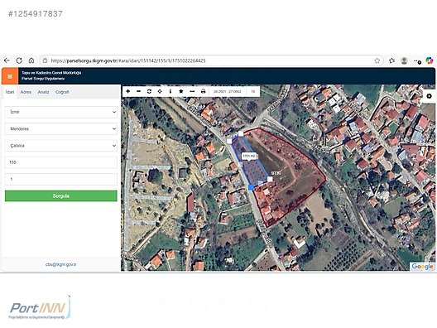Expand the İzmir province dropdown
Screen dimensions: 437x328
point(61,112)
